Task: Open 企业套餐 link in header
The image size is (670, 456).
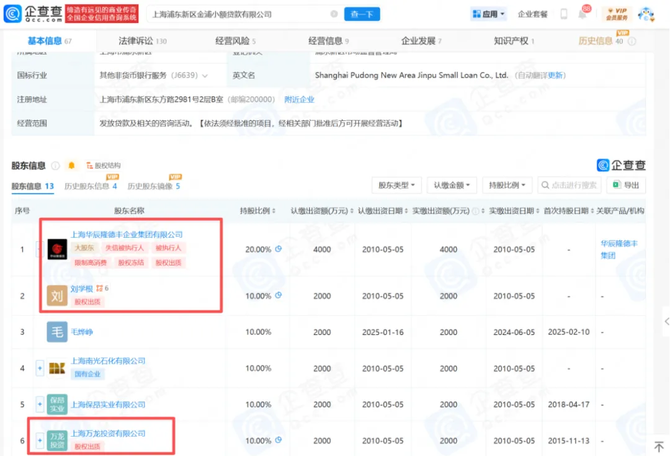Action: (532, 14)
